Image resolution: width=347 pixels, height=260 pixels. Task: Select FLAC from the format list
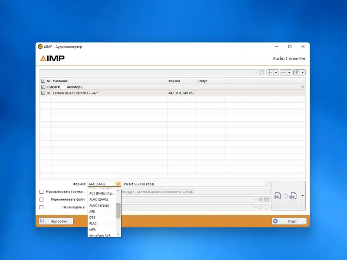click(x=94, y=224)
